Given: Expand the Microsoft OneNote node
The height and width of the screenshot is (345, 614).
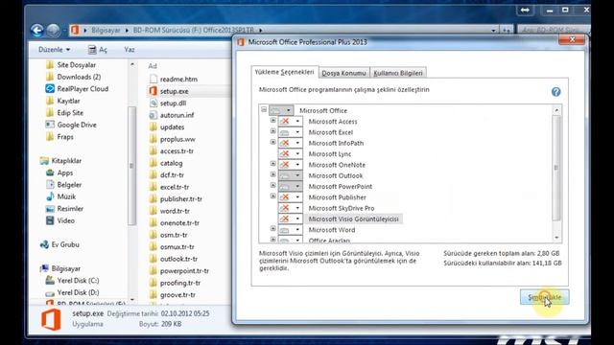Looking at the screenshot, I should tap(272, 164).
